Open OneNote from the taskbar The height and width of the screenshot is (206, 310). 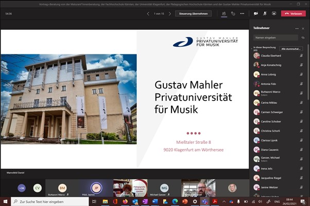[145, 201]
